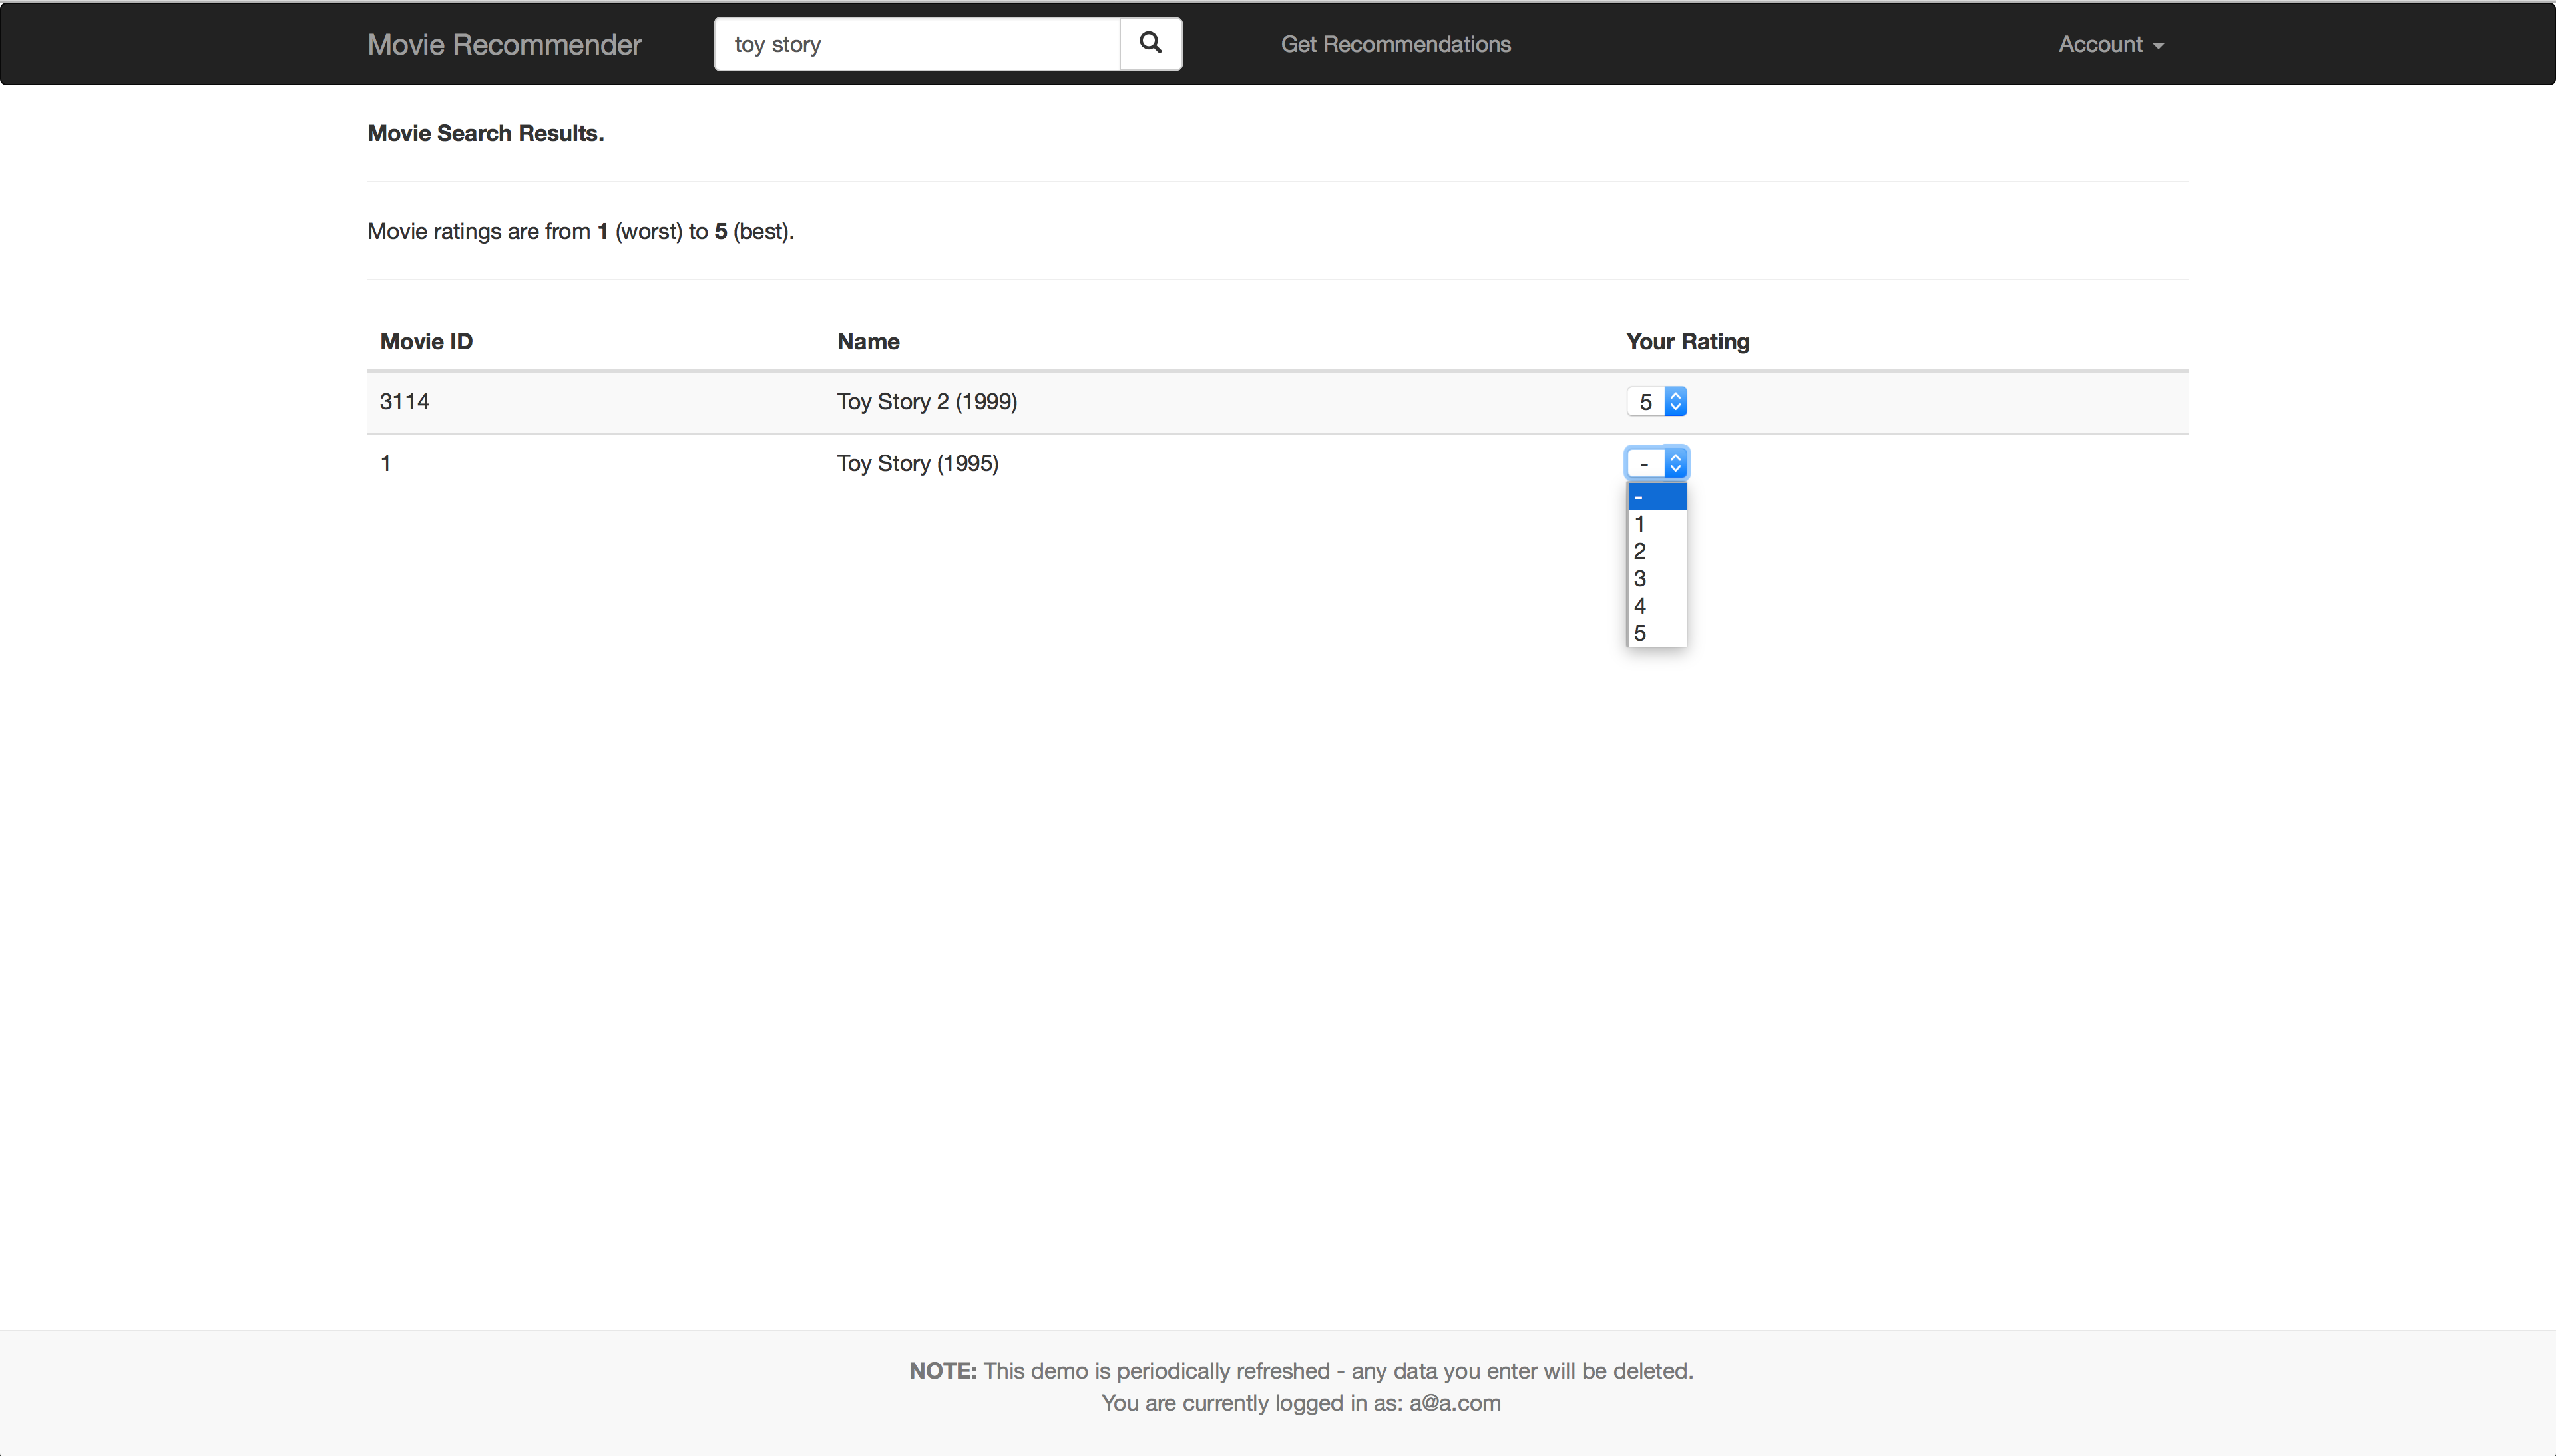Click the Account caret arrow
Image resolution: width=2556 pixels, height=1456 pixels.
[x=2158, y=46]
